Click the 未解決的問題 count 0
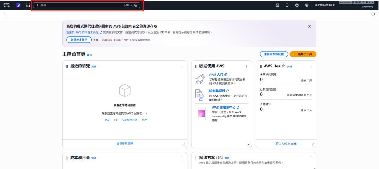Image resolution: width=379 pixels, height=169 pixels. [x=261, y=80]
